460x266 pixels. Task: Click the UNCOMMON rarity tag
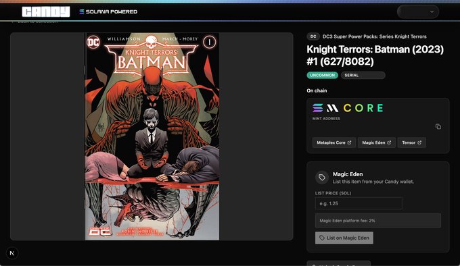323,75
